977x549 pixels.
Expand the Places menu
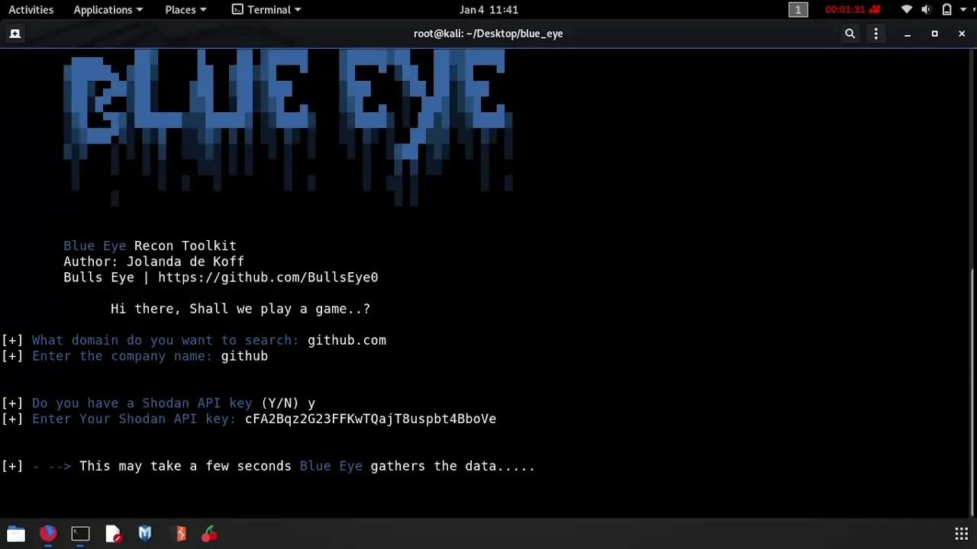coord(185,10)
